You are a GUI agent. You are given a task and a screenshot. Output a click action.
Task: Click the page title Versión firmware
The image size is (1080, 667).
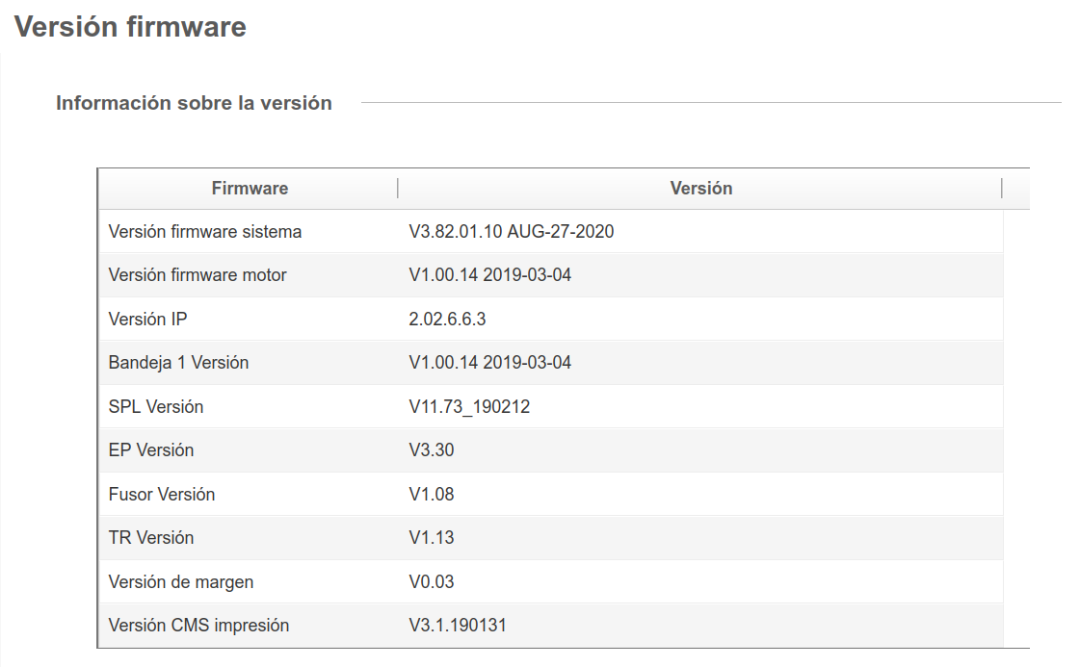click(130, 27)
